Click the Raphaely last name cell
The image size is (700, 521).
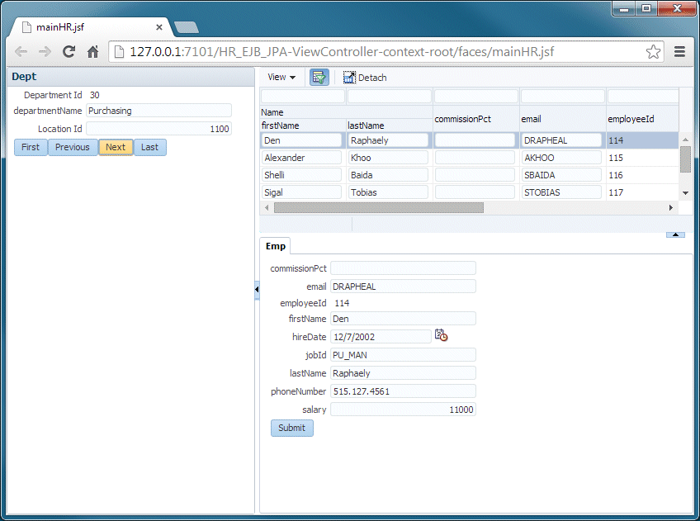pyautogui.click(x=388, y=140)
